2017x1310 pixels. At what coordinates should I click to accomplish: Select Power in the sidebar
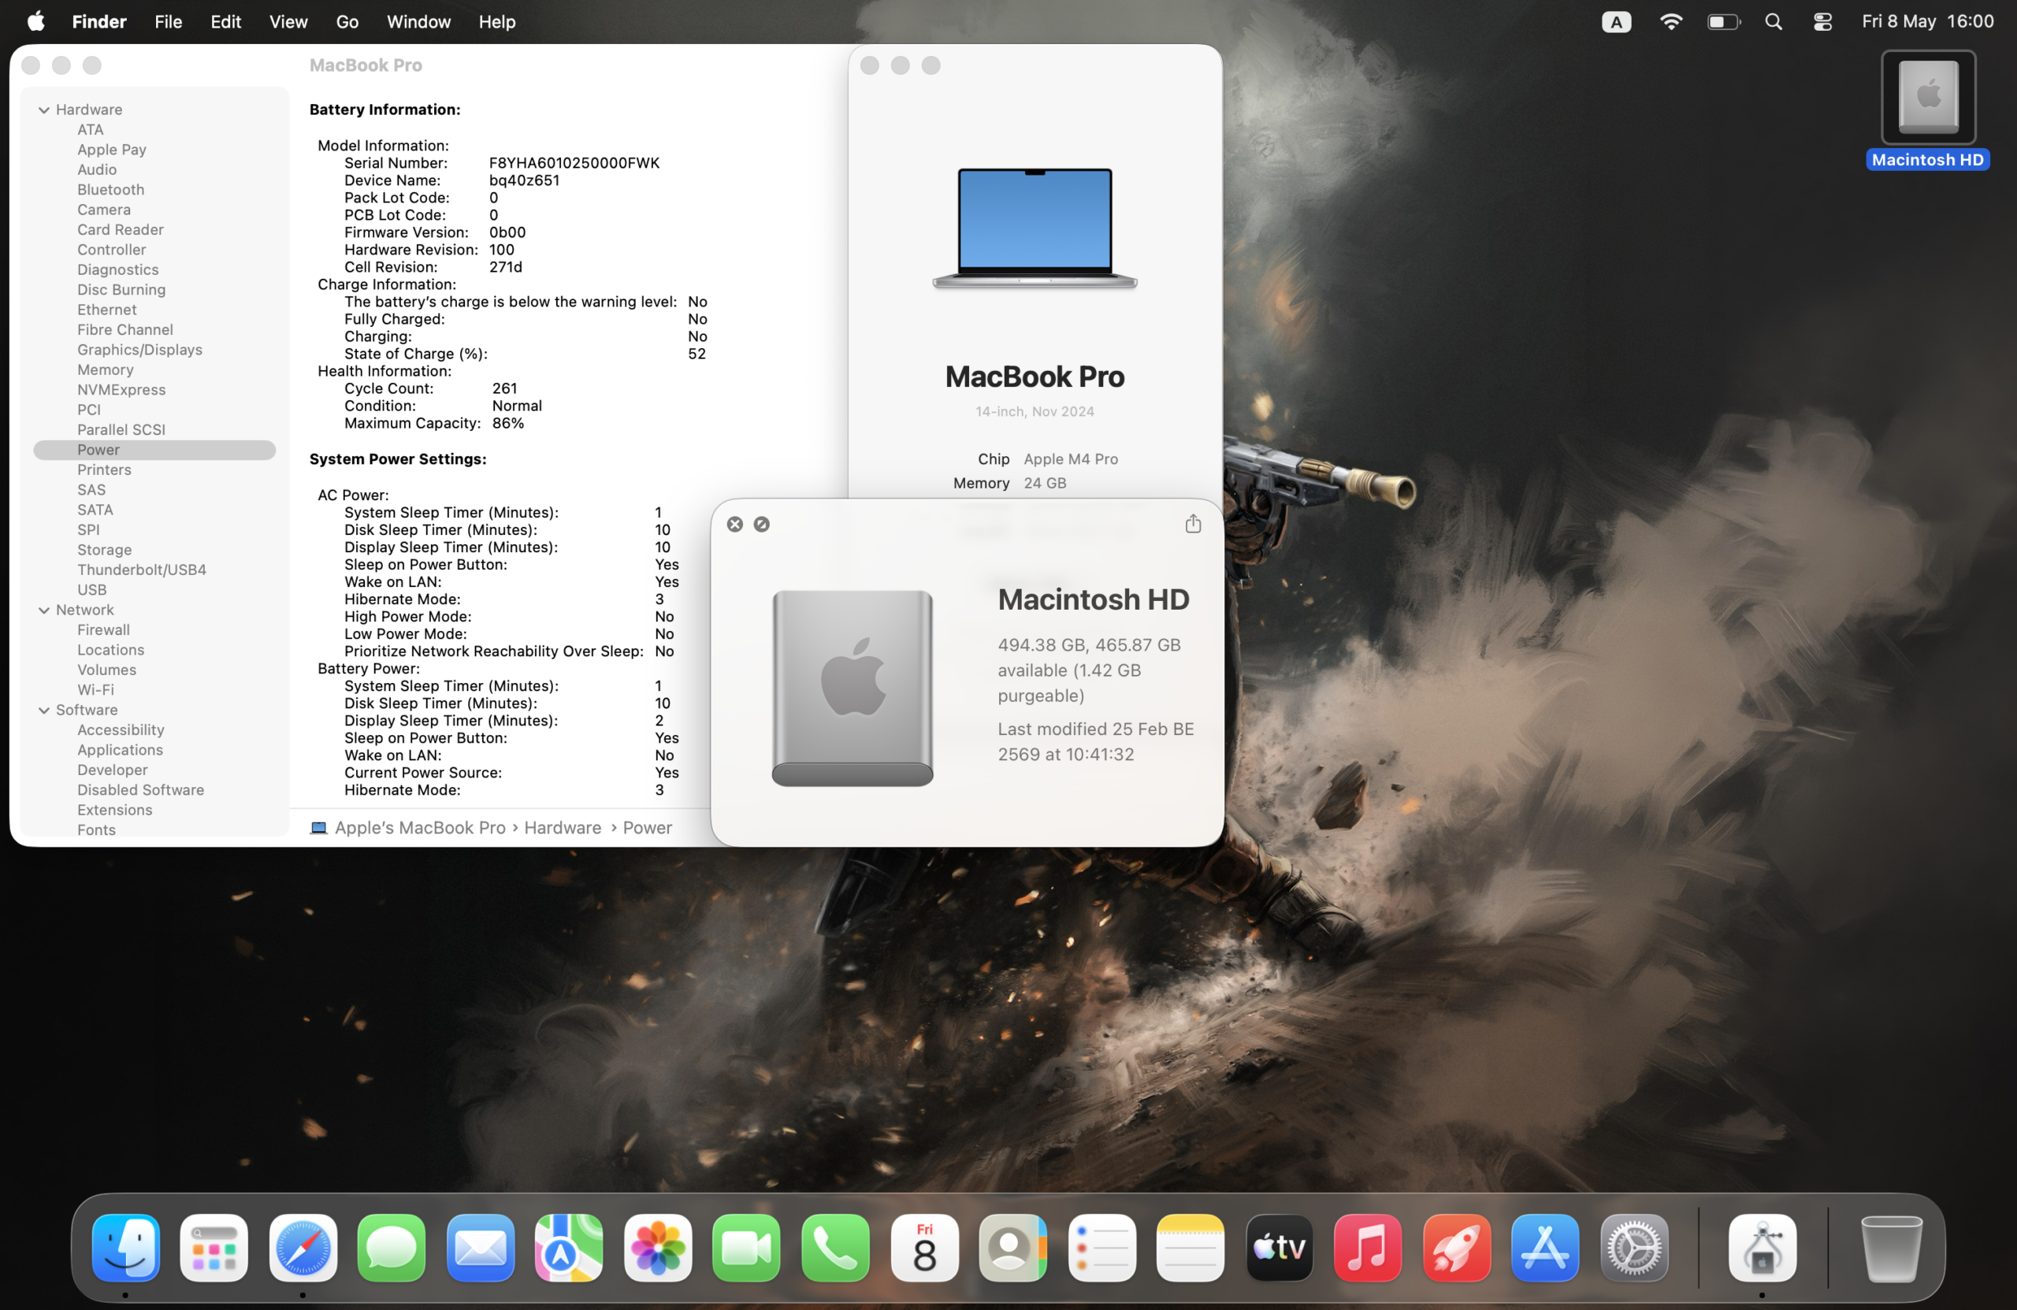click(x=154, y=450)
